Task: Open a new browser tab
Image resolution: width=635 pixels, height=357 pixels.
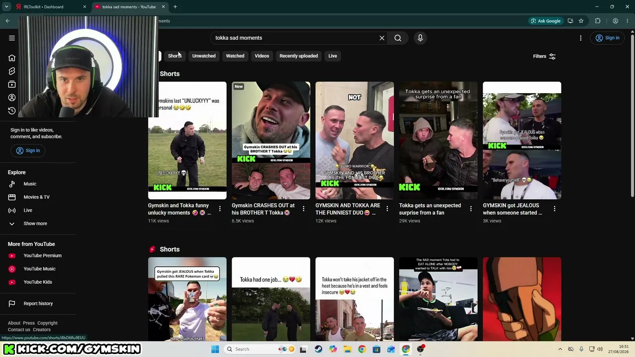Action: (175, 7)
